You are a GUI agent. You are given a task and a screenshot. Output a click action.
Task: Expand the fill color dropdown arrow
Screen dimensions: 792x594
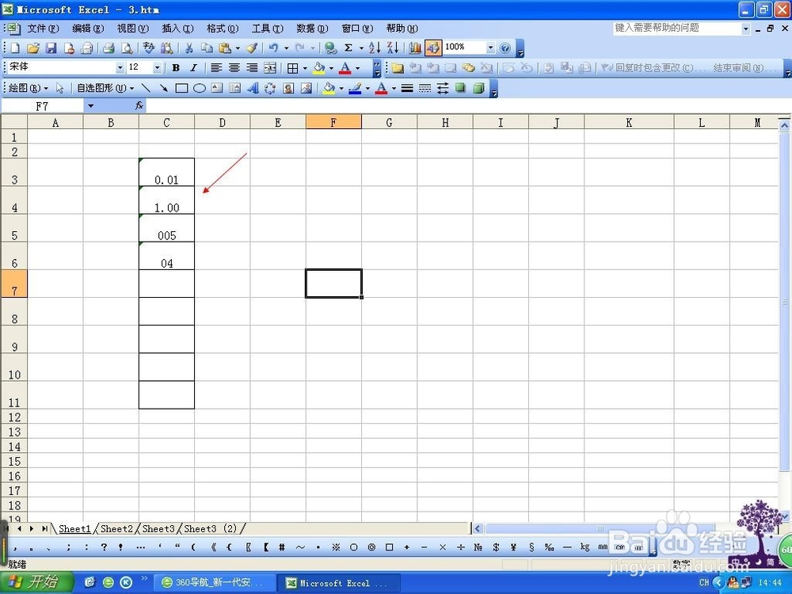click(331, 67)
